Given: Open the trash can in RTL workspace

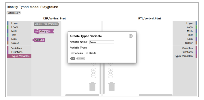Looking at the screenshot, I should coord(112,87).
